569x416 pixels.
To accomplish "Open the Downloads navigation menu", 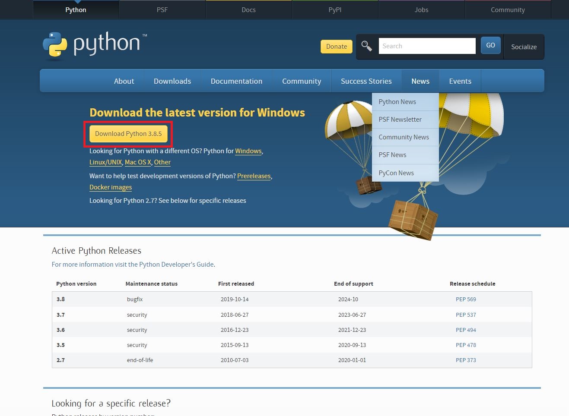I will point(172,81).
